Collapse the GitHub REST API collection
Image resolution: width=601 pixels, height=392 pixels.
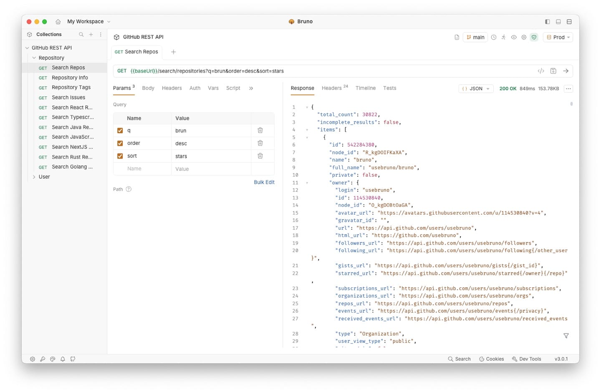coord(27,48)
